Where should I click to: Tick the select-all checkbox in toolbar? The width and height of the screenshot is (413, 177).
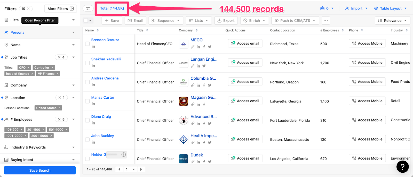pyautogui.click(x=86, y=21)
